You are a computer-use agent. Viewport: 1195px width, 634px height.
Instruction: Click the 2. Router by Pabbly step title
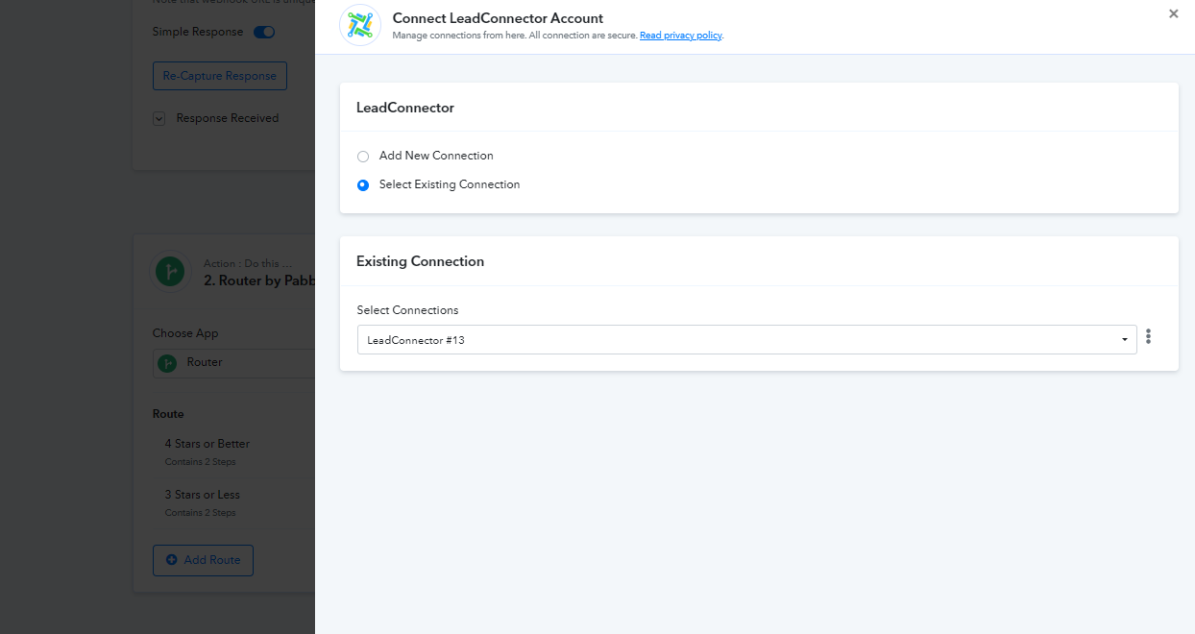(259, 280)
